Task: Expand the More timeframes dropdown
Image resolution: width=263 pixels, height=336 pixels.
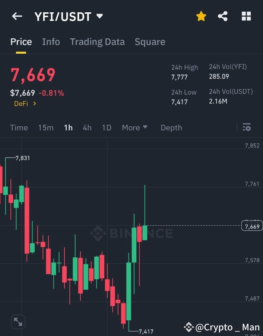Action: point(134,127)
